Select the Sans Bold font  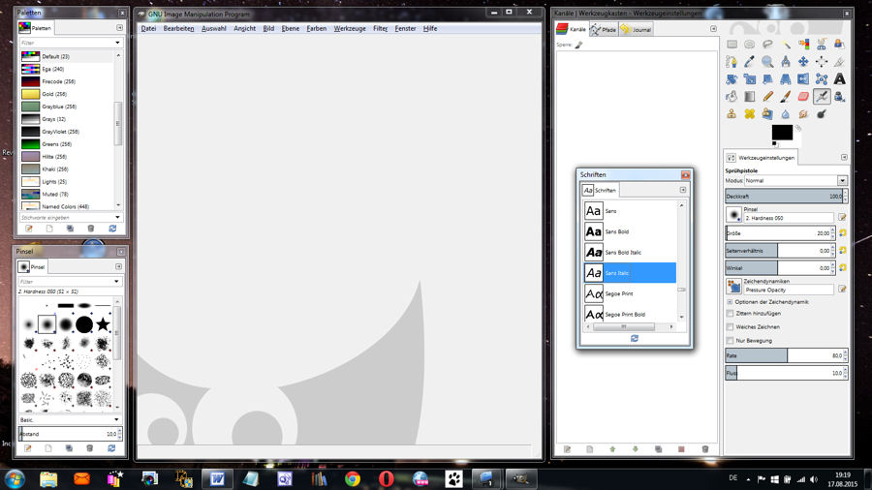point(630,231)
